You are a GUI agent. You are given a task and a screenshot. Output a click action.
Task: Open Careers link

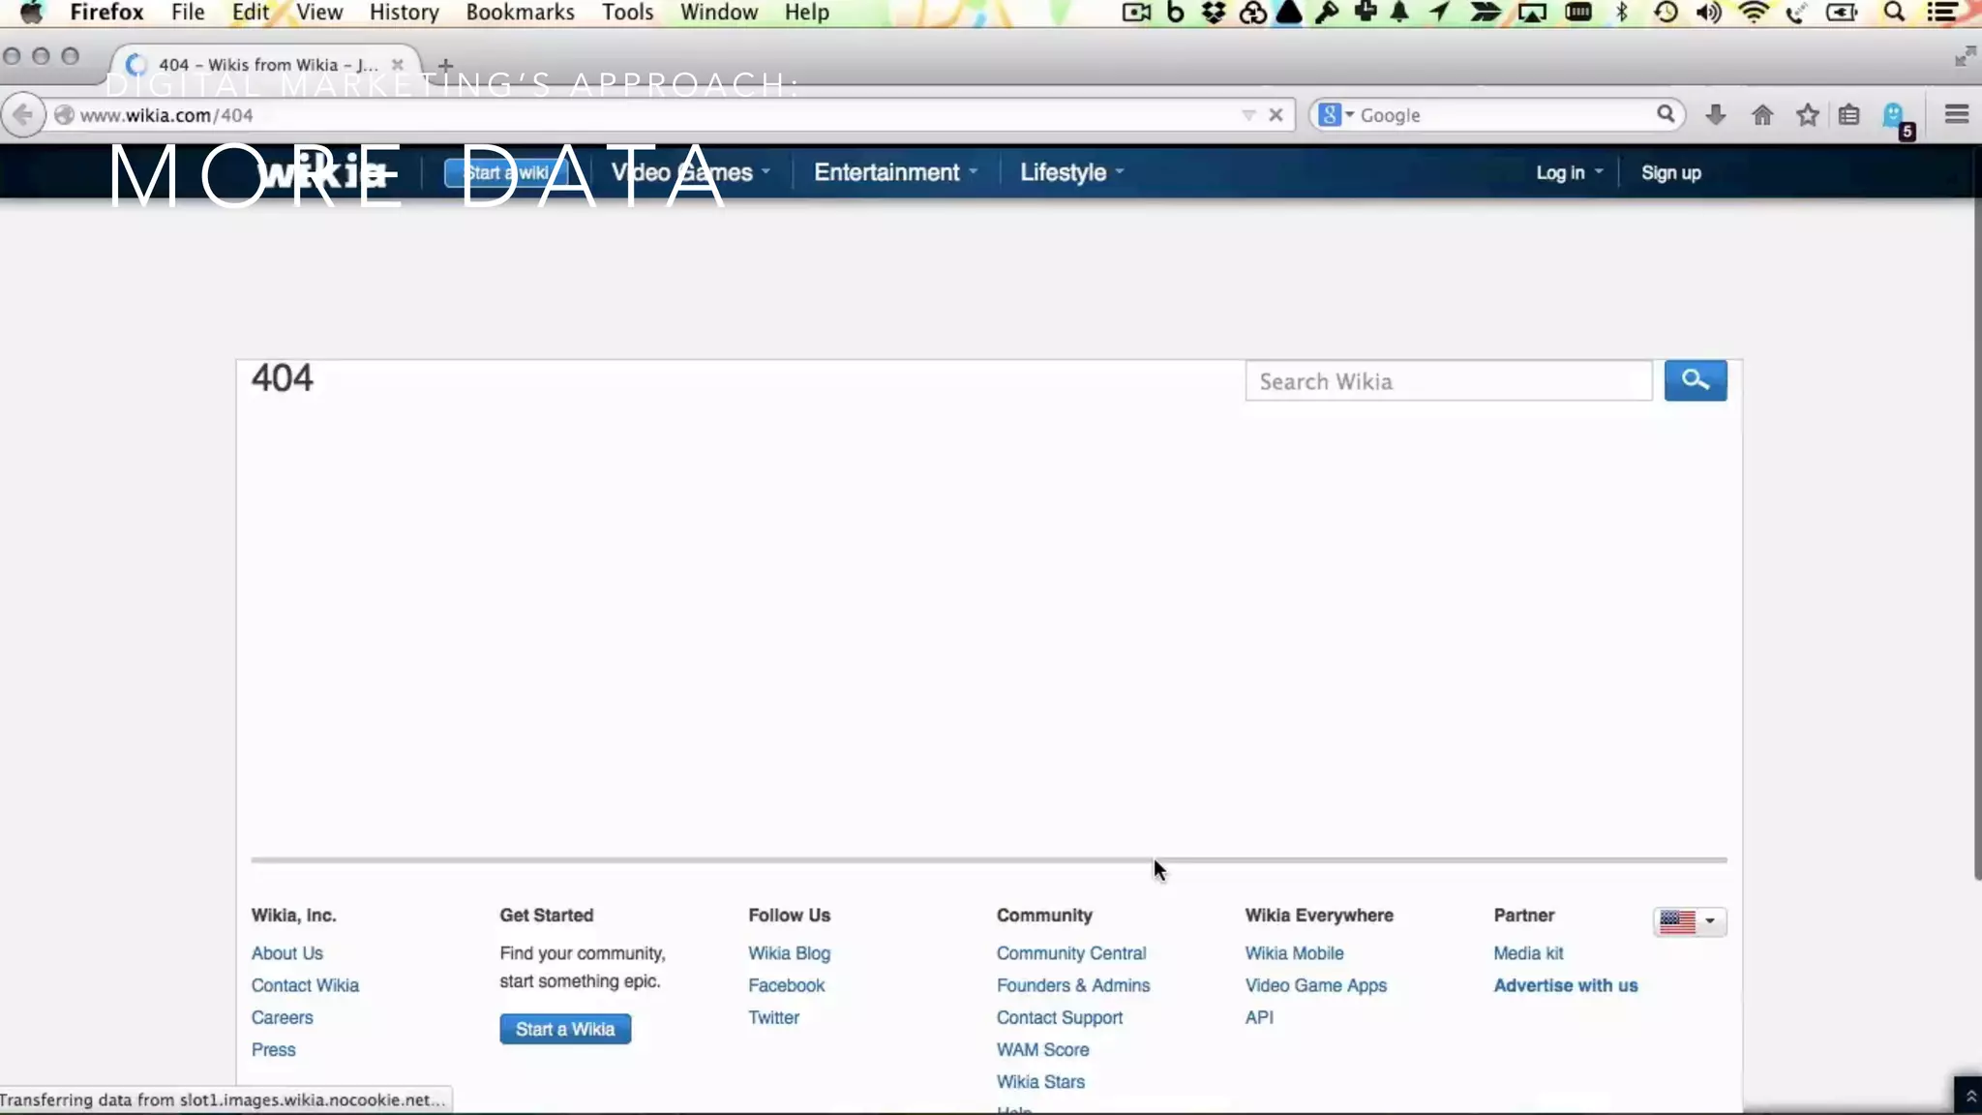[x=282, y=1017]
